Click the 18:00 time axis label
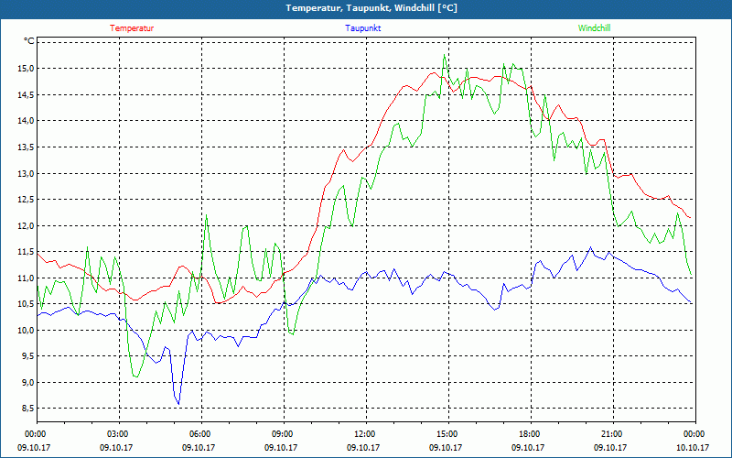Screen dimensions: 732x458 tap(531, 434)
